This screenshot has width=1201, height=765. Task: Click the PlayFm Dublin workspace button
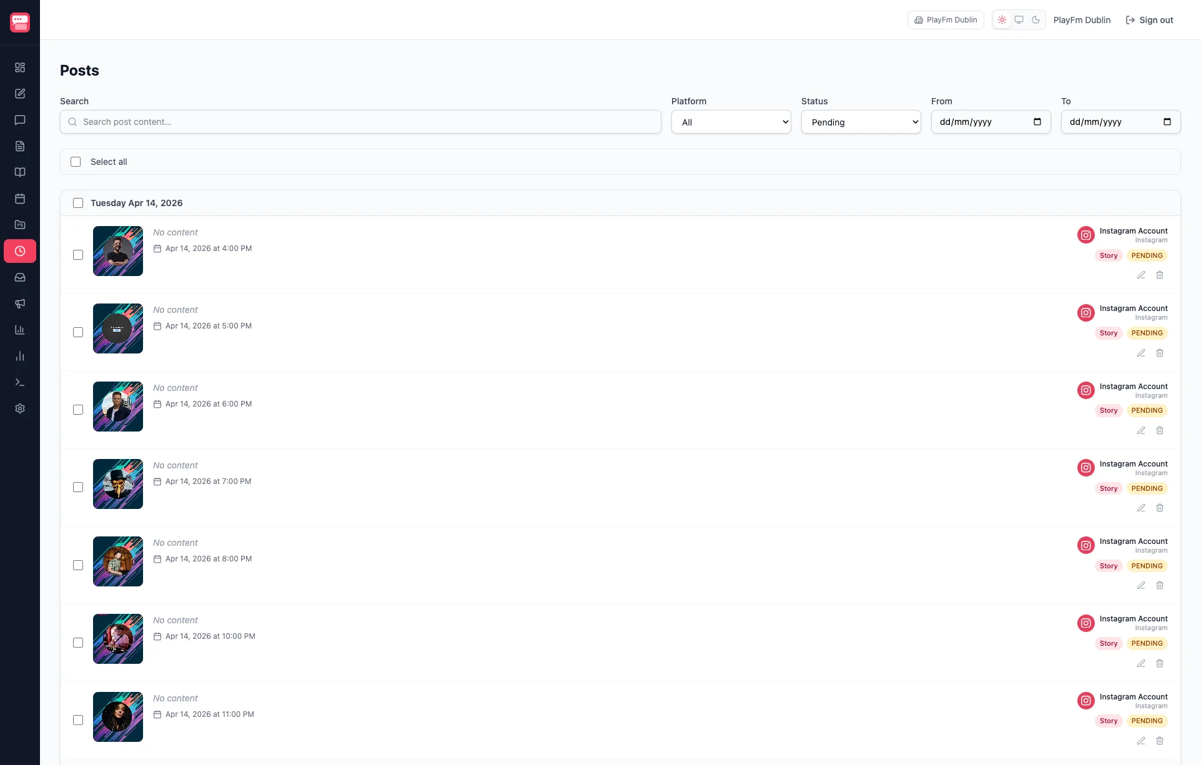pos(945,19)
